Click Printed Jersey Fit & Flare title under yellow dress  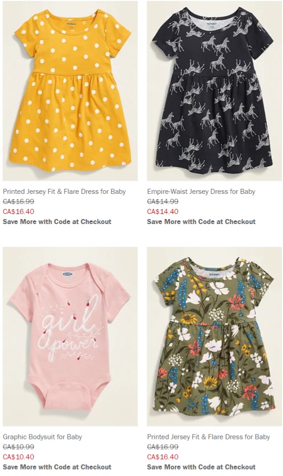[x=65, y=192]
